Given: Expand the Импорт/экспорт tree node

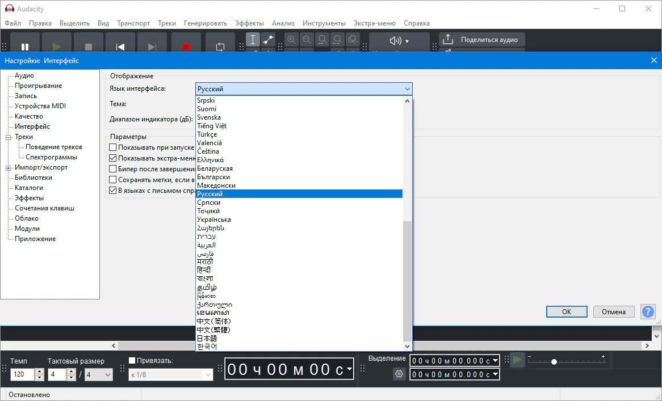Looking at the screenshot, I should point(9,168).
